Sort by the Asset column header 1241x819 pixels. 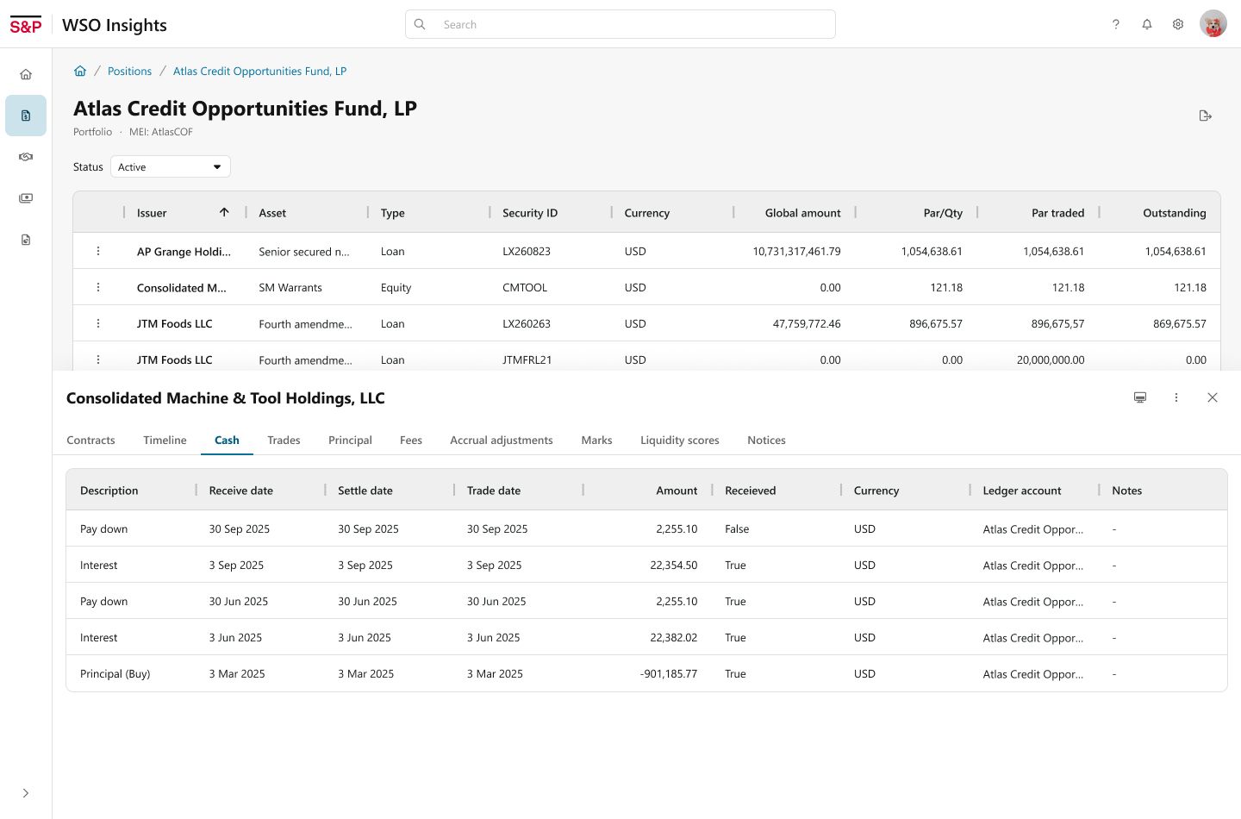272,213
